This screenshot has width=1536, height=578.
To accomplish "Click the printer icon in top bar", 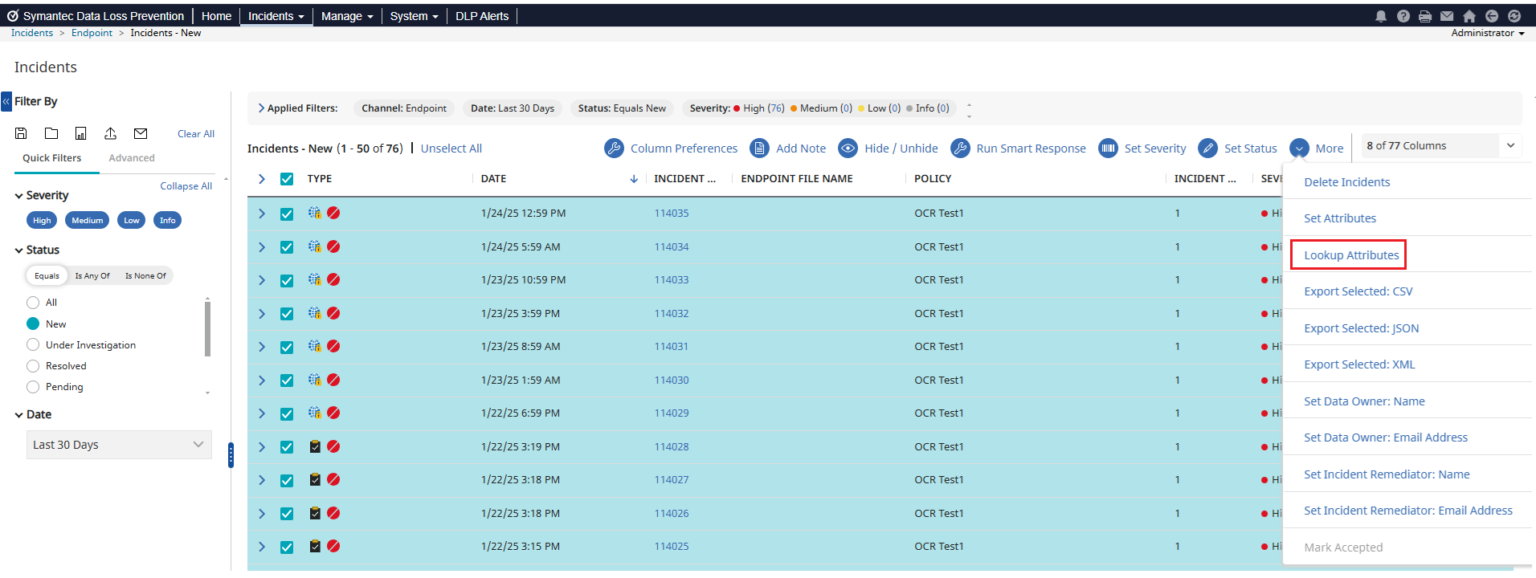I will pos(1425,16).
